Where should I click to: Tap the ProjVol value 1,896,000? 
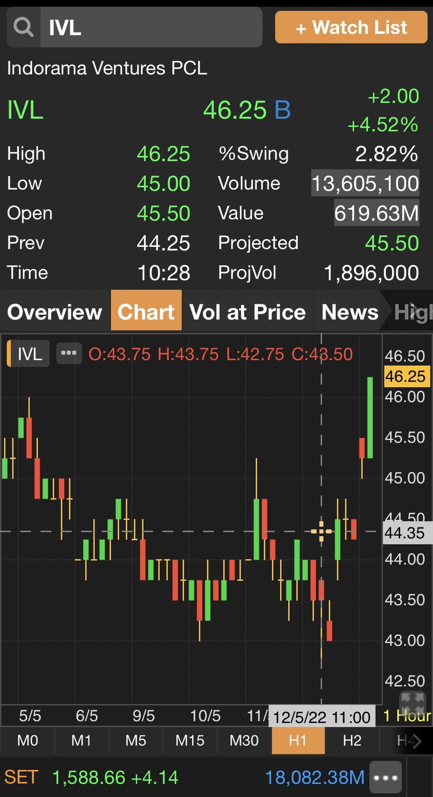tap(371, 273)
